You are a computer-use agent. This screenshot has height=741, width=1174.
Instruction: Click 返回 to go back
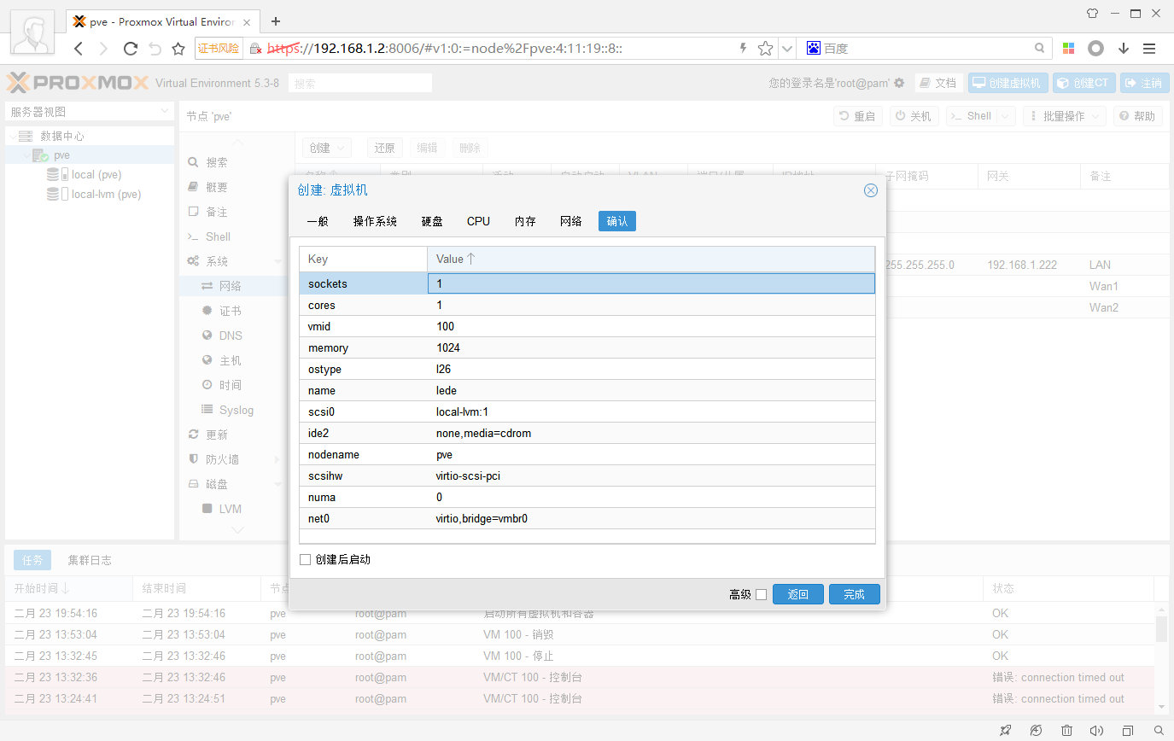(797, 595)
